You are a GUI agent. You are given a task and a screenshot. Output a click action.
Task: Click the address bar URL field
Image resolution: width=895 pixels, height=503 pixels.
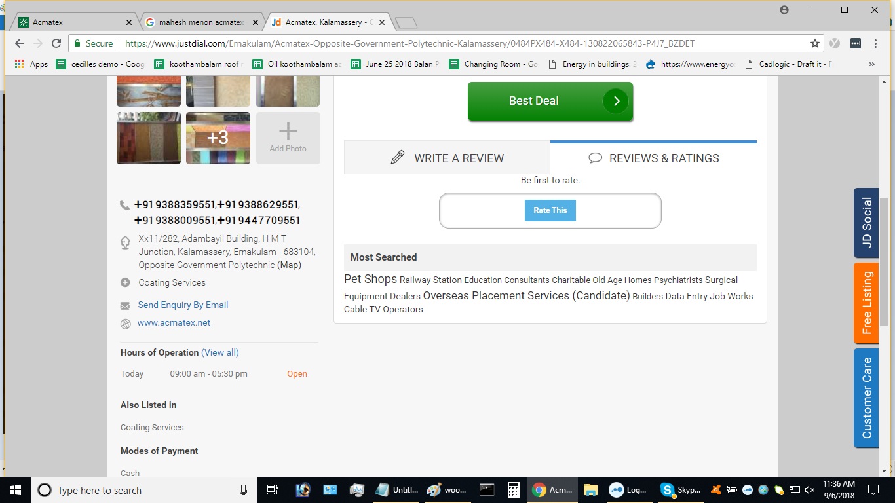[459, 43]
